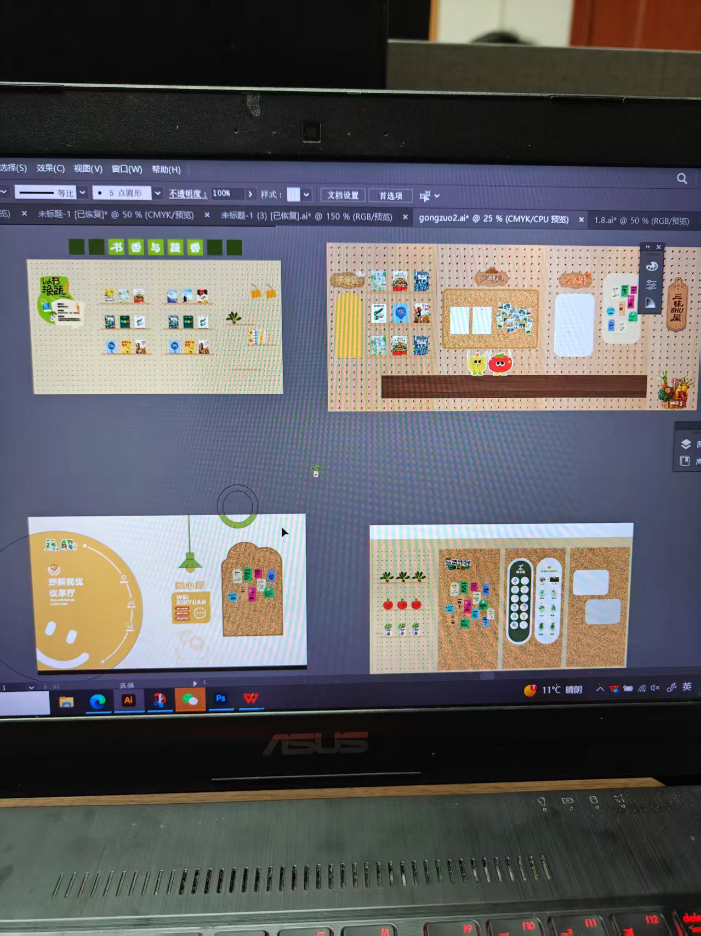Click the 首选项 button
The image size is (701, 936).
coord(391,196)
